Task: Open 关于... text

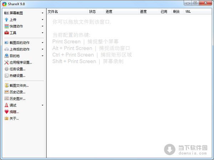Action: click(14, 118)
